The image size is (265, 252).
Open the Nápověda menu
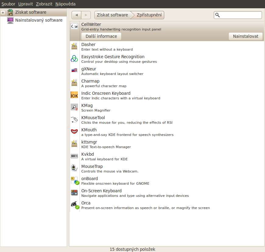click(65, 4)
